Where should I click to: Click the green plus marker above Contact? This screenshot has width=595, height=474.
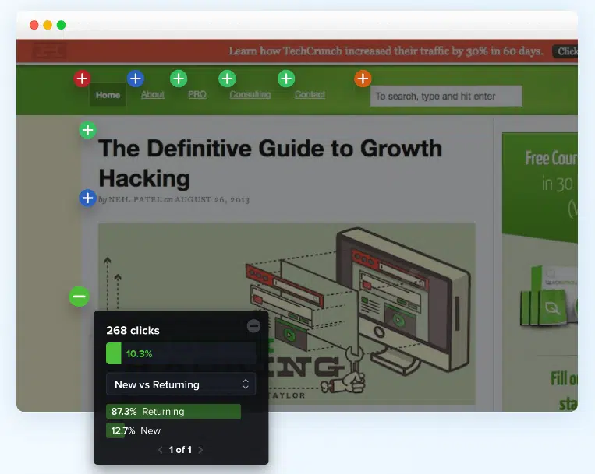click(x=286, y=79)
